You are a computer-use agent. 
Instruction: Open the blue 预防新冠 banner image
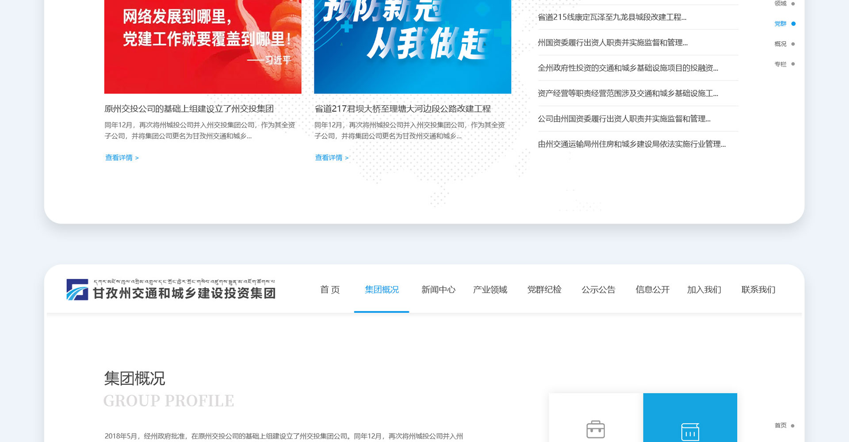(413, 46)
